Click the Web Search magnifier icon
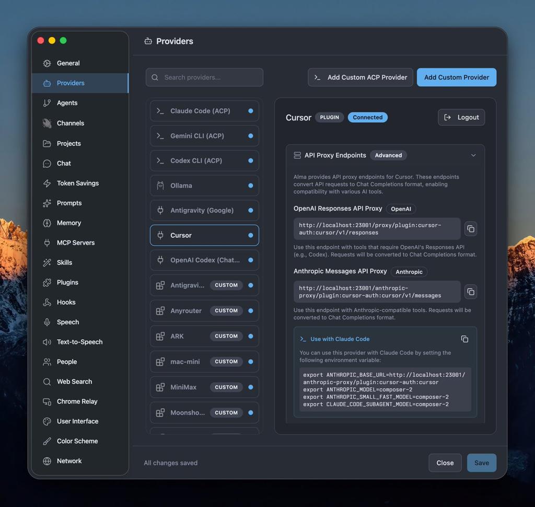Image resolution: width=535 pixels, height=507 pixels. [47, 382]
